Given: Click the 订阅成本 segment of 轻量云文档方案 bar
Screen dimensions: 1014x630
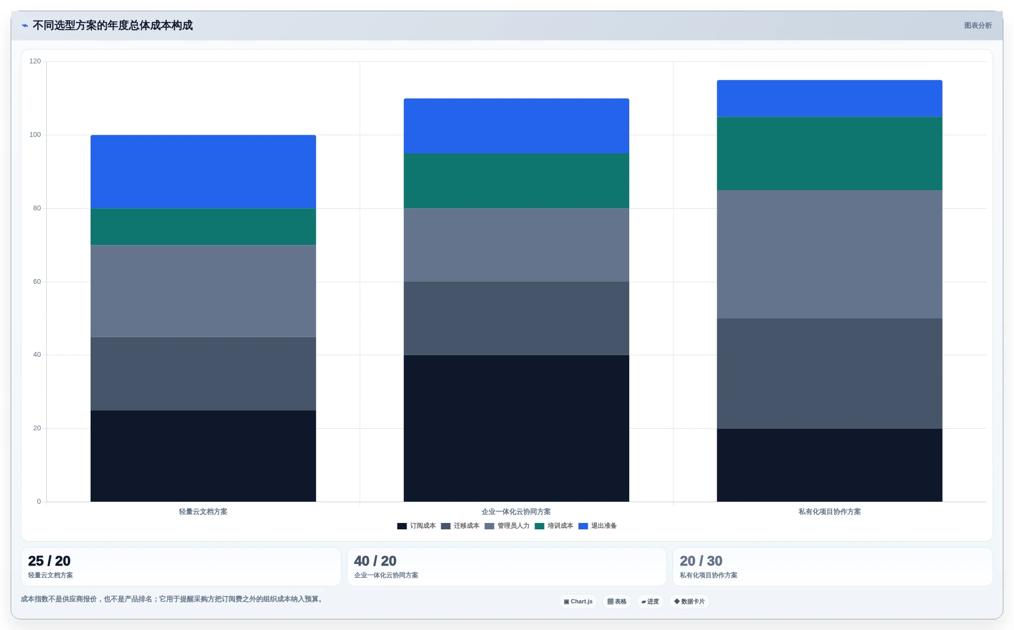Looking at the screenshot, I should [203, 456].
